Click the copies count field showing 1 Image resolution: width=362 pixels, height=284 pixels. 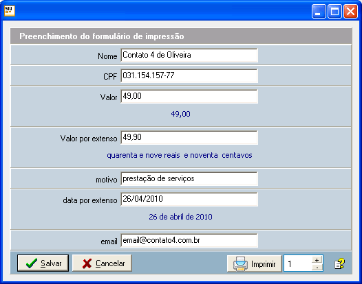pyautogui.click(x=298, y=263)
